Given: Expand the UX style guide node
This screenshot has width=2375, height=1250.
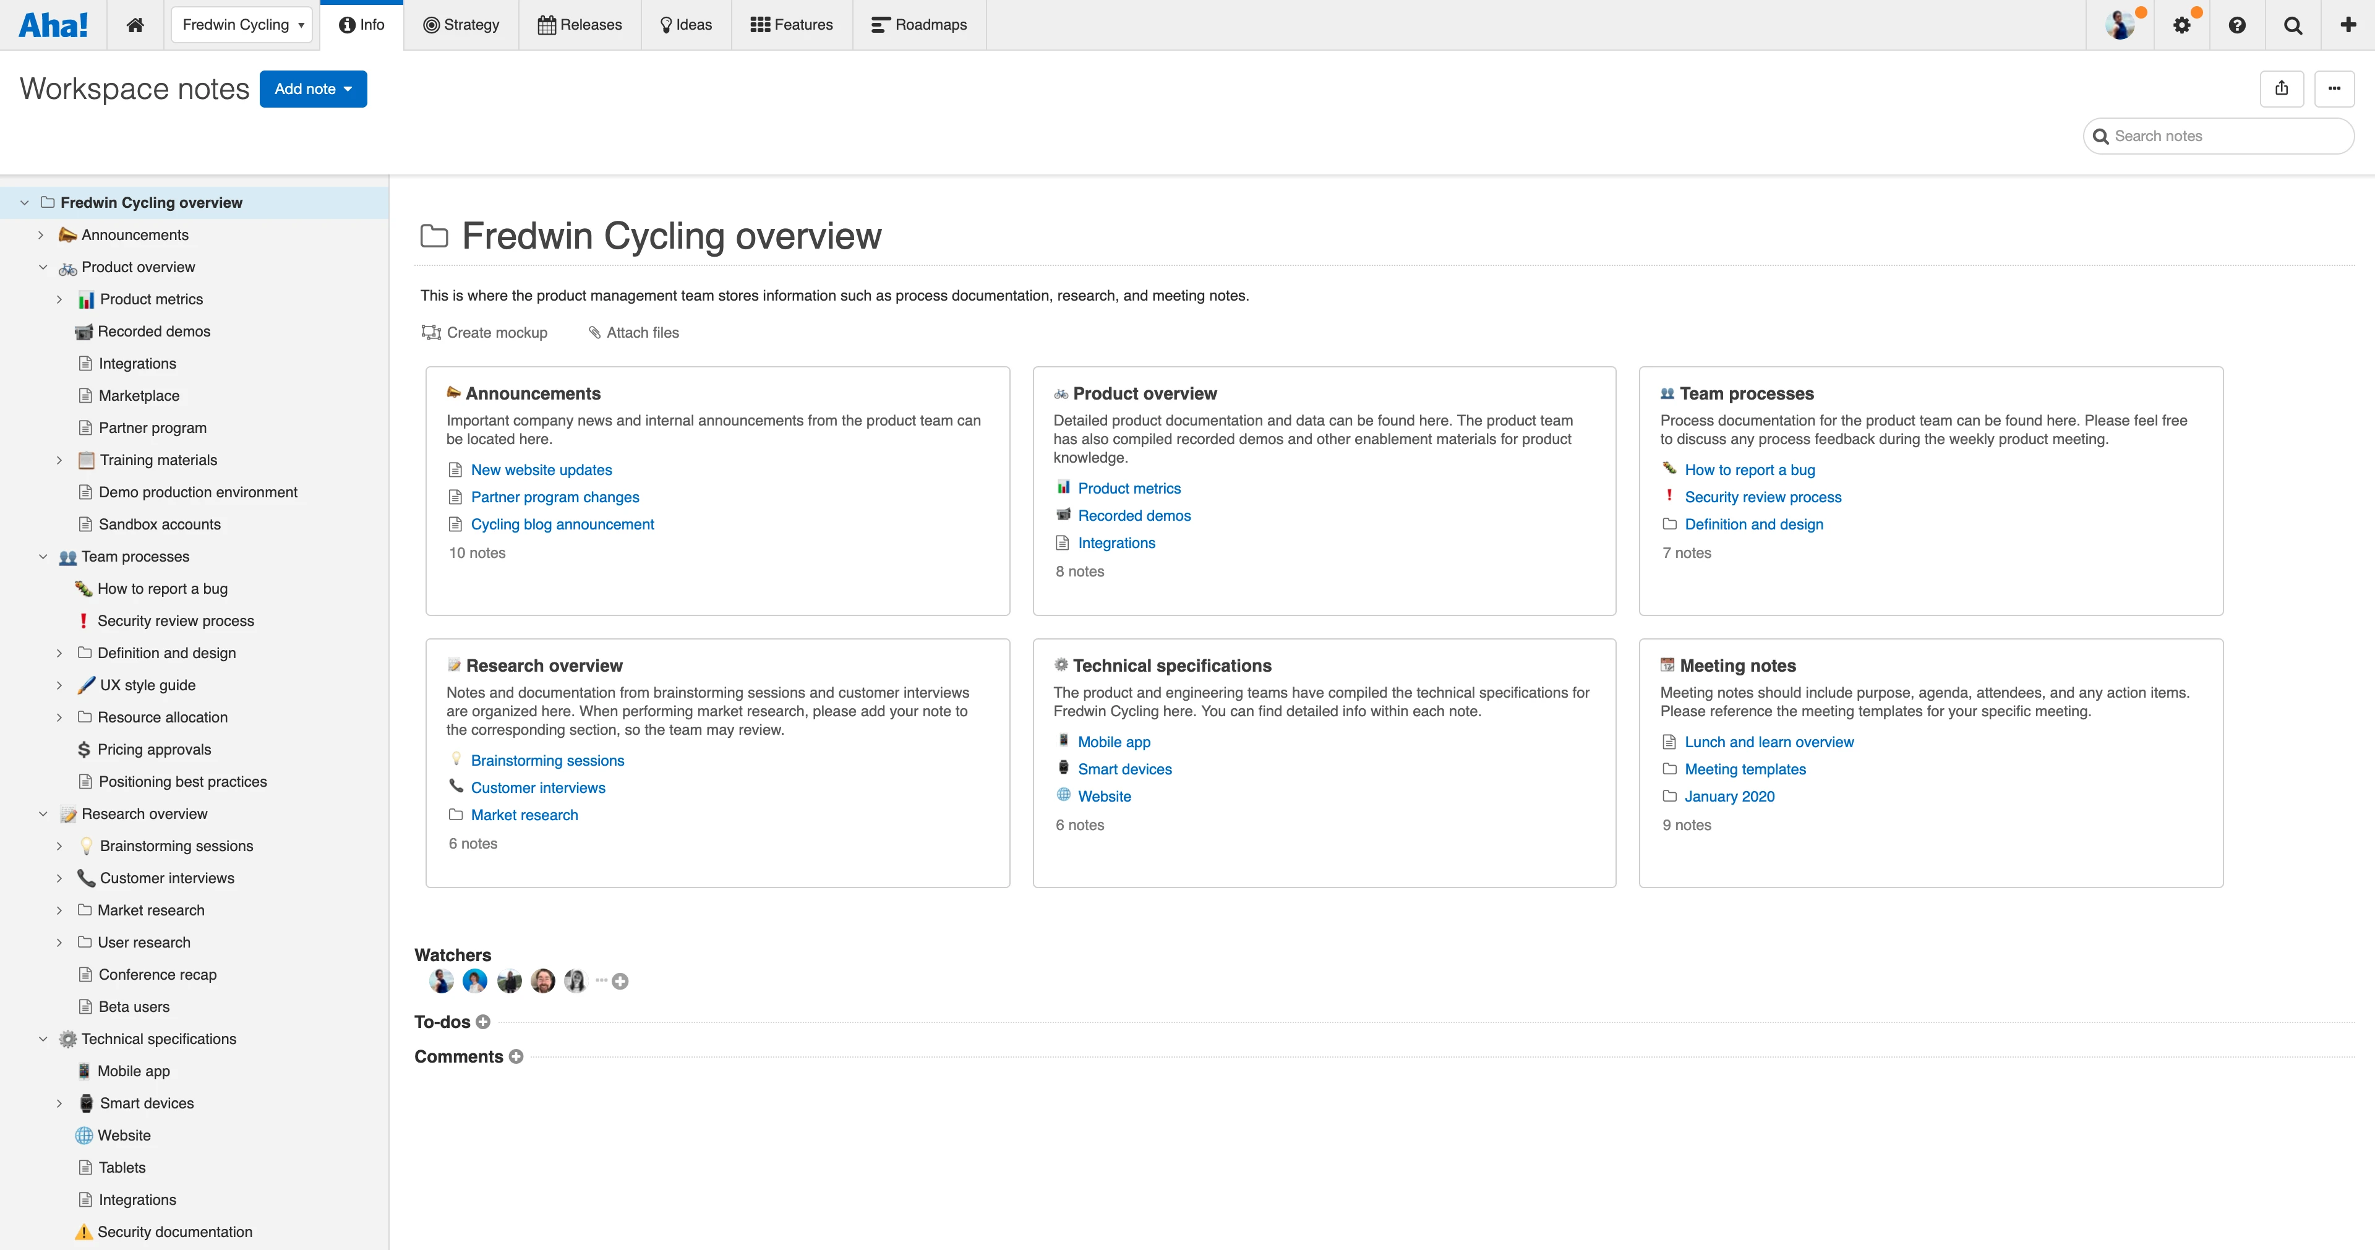Looking at the screenshot, I should (59, 685).
